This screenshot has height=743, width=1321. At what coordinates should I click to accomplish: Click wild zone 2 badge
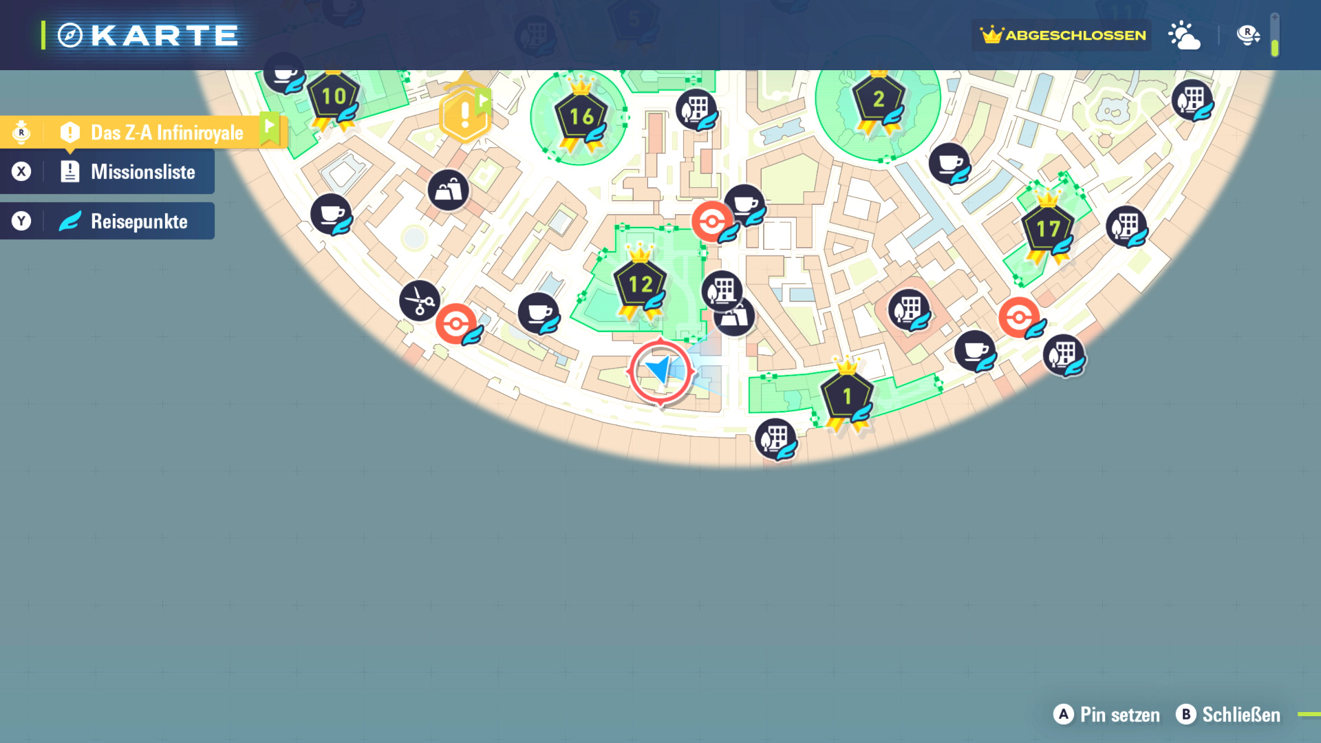[x=879, y=99]
